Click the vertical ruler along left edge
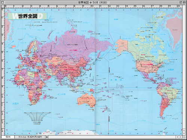 tap(3, 72)
